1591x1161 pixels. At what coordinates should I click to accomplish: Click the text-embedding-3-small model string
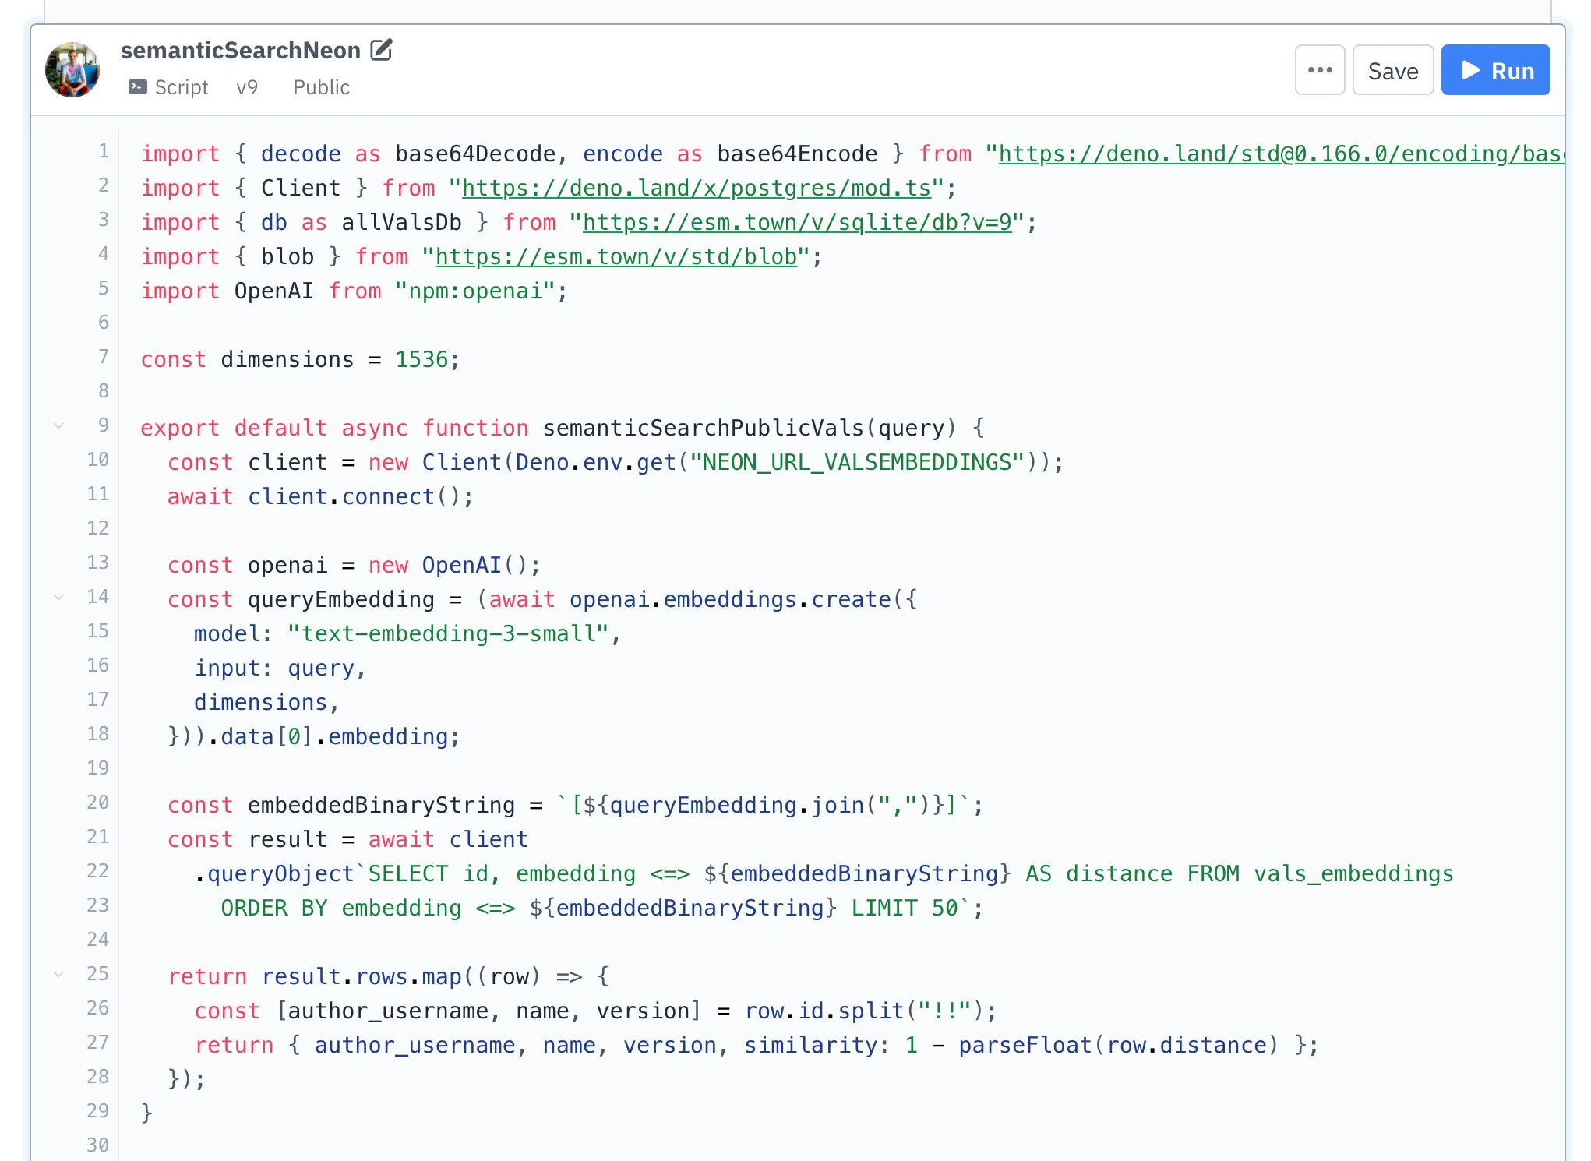point(447,633)
